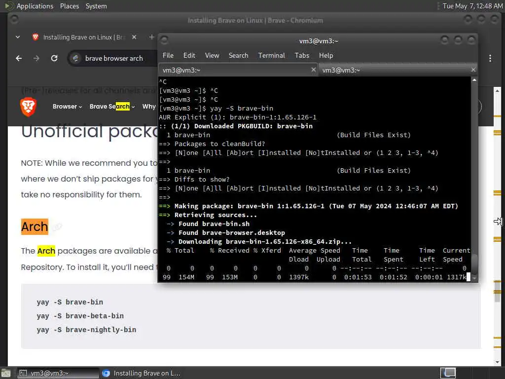Viewport: 505px width, 379px height.
Task: Click the terminal icon in taskbar button
Action: point(23,373)
